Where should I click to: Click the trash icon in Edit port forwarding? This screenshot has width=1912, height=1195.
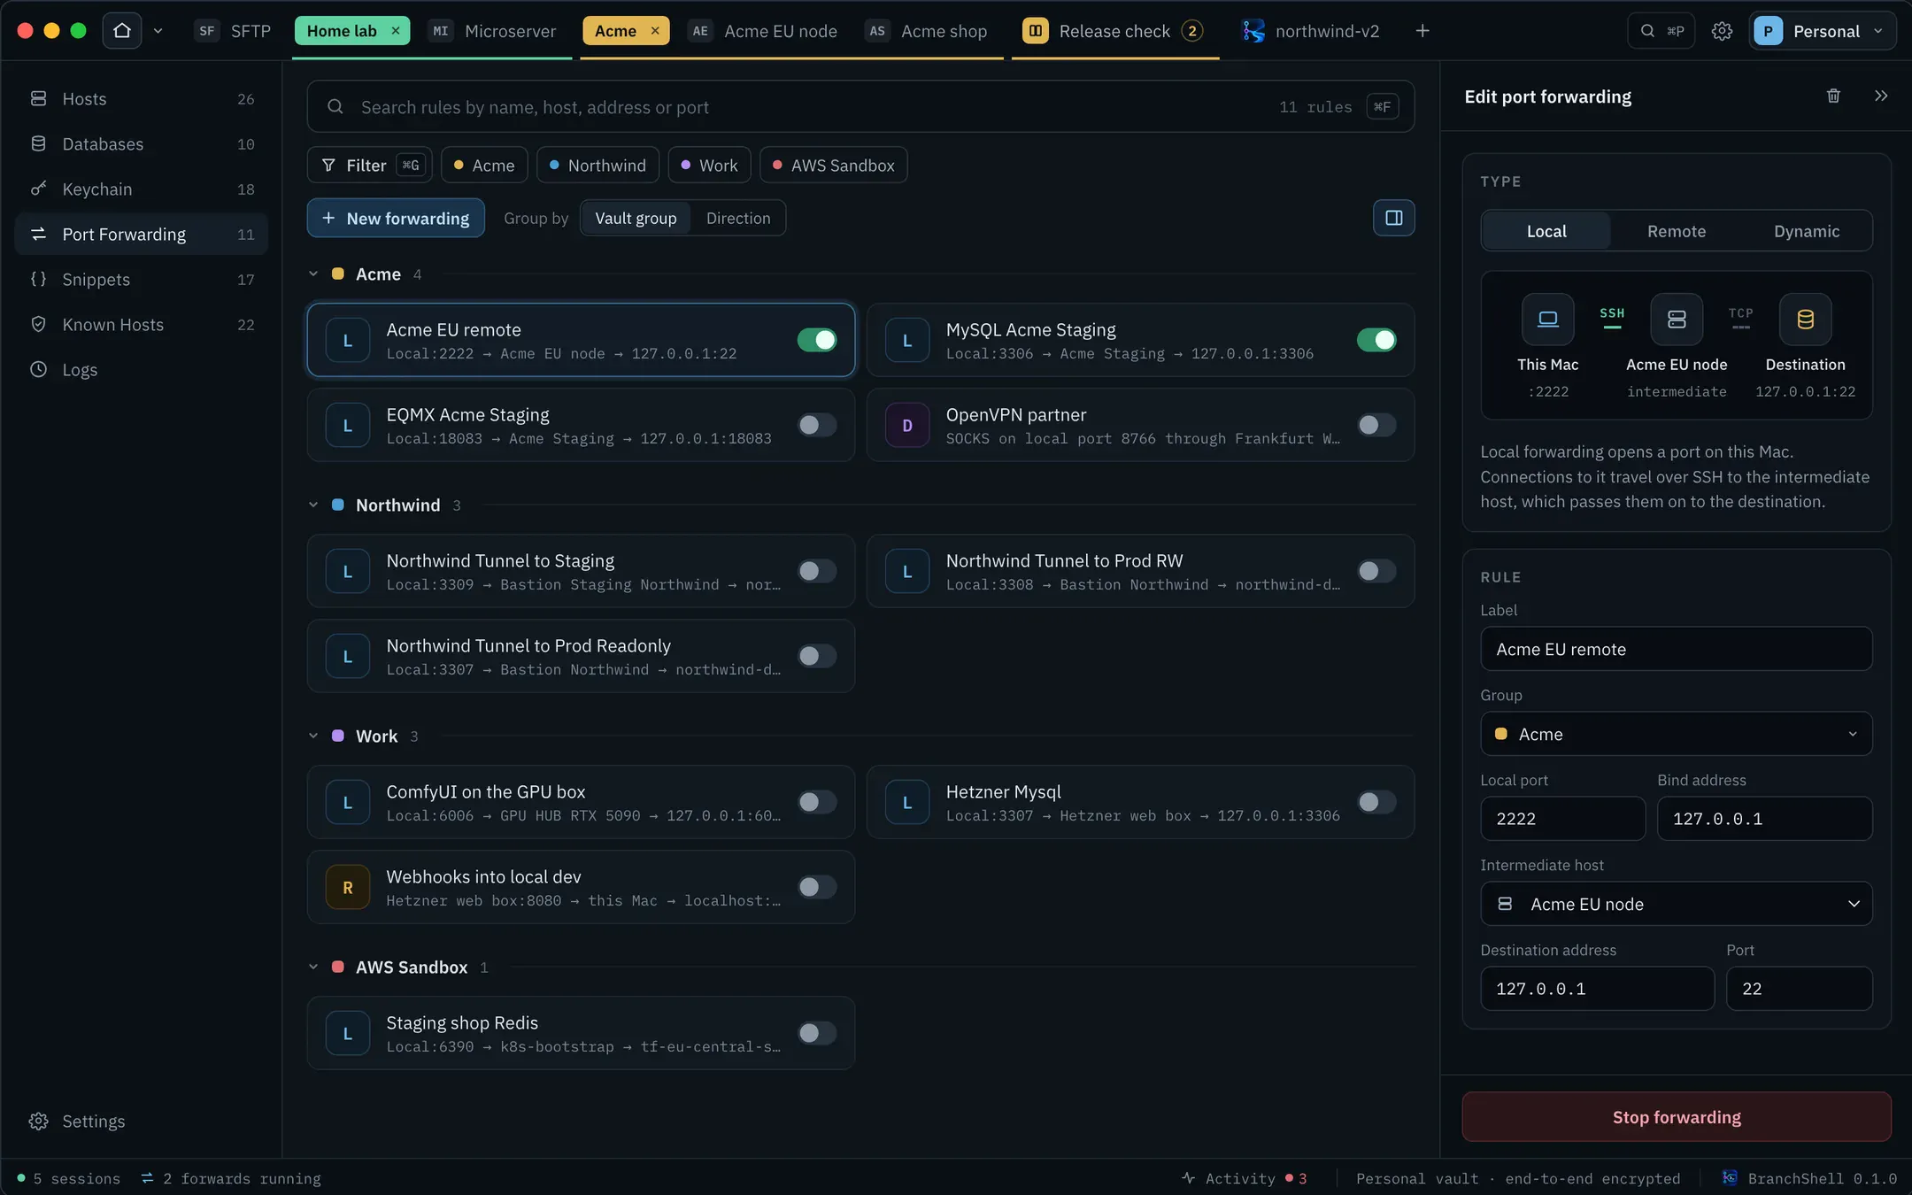[x=1833, y=96]
